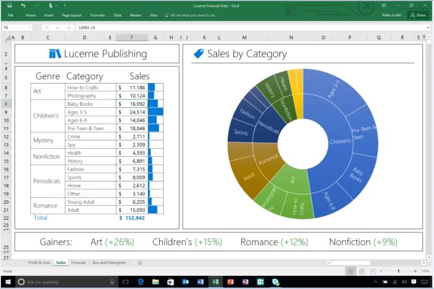This screenshot has height=289, width=434.
Task: Click the Insert Function fx icon
Action: pyautogui.click(x=68, y=28)
